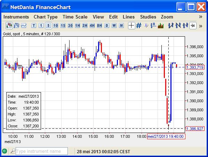The width and height of the screenshot is (208, 157).
Task: Open the View menu
Action: pyautogui.click(x=98, y=17)
